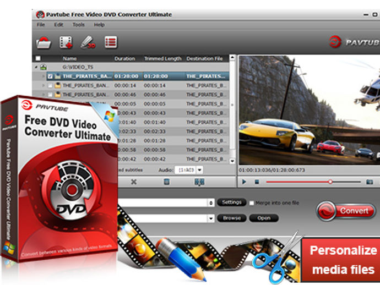Viewport: 380px width, 285px height.
Task: Select the row with trimmed length 00:00:43
Action: 173,113
